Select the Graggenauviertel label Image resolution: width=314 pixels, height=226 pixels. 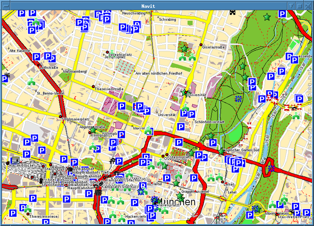pos(195,191)
